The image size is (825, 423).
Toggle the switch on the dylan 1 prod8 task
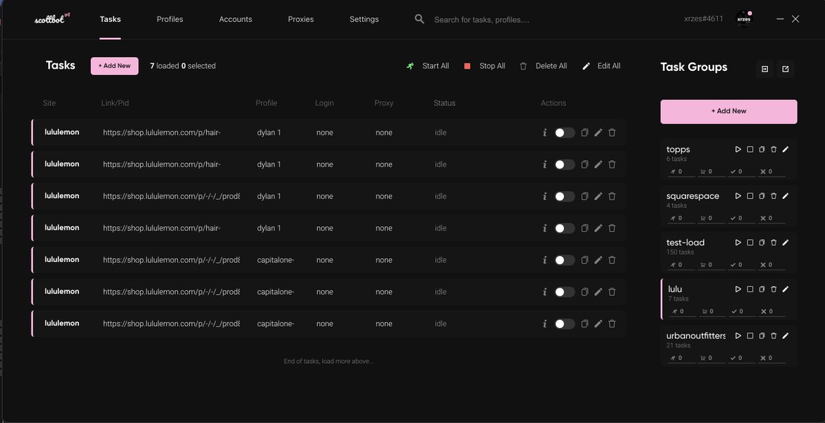(x=564, y=197)
